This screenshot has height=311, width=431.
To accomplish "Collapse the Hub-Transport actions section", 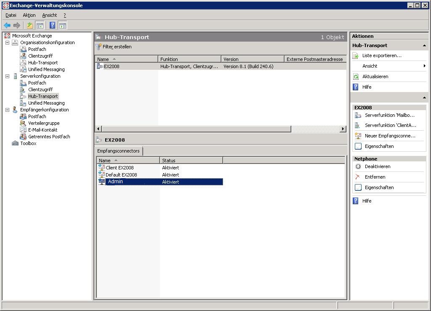I will (424, 45).
